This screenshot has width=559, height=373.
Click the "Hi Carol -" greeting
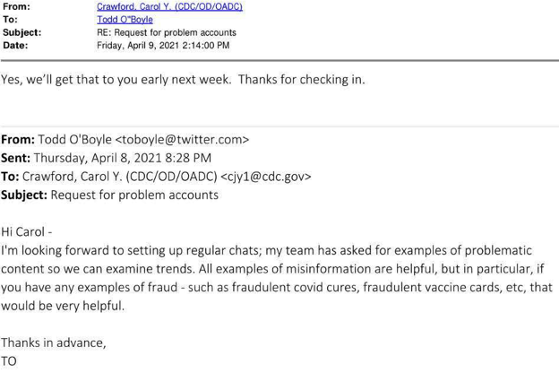(27, 232)
